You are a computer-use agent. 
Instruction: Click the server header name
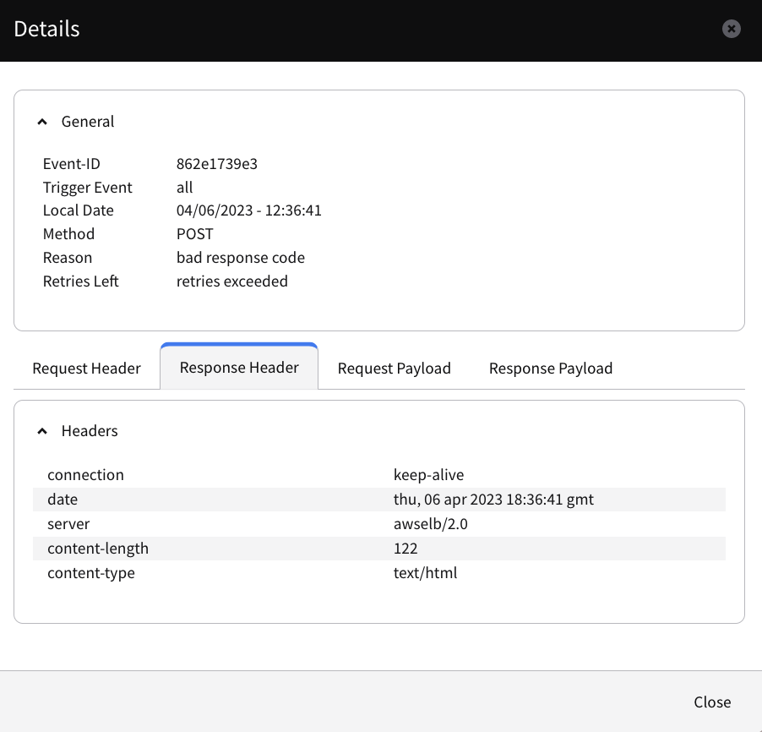pyautogui.click(x=68, y=524)
